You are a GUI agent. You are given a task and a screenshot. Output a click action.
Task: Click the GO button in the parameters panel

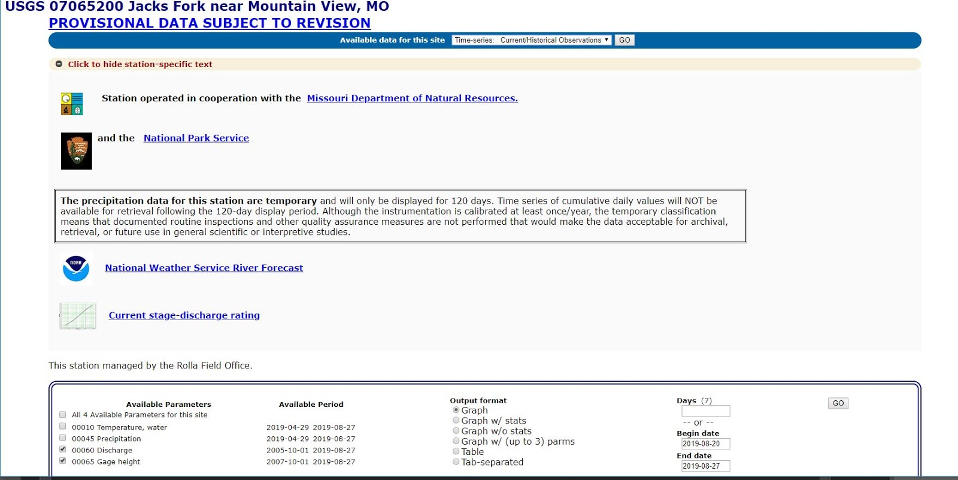coord(838,403)
